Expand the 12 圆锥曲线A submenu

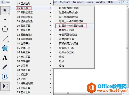click(x=31, y=35)
